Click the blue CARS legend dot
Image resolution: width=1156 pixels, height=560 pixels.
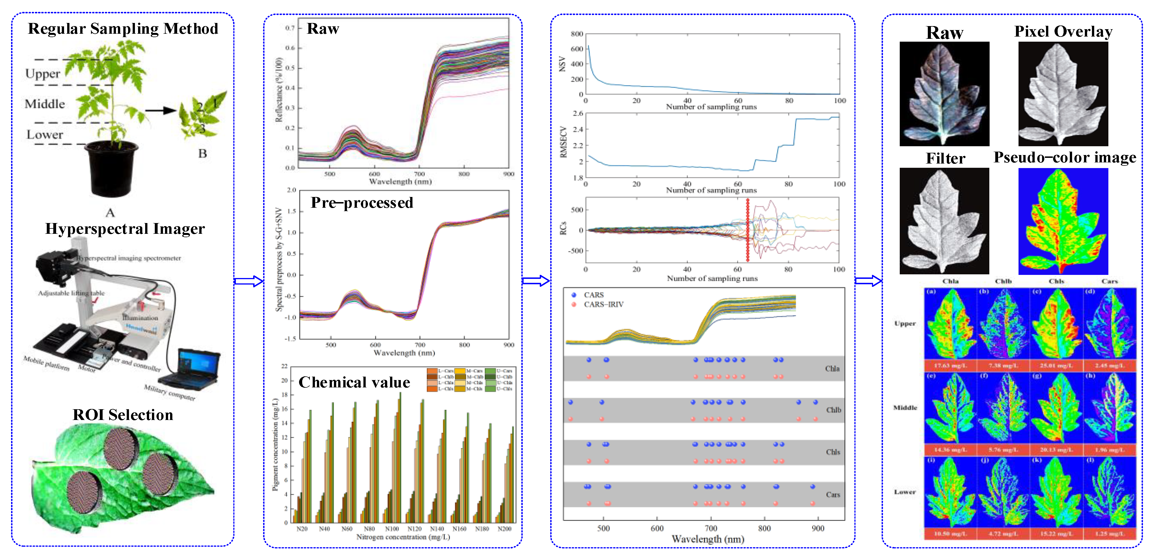[573, 295]
